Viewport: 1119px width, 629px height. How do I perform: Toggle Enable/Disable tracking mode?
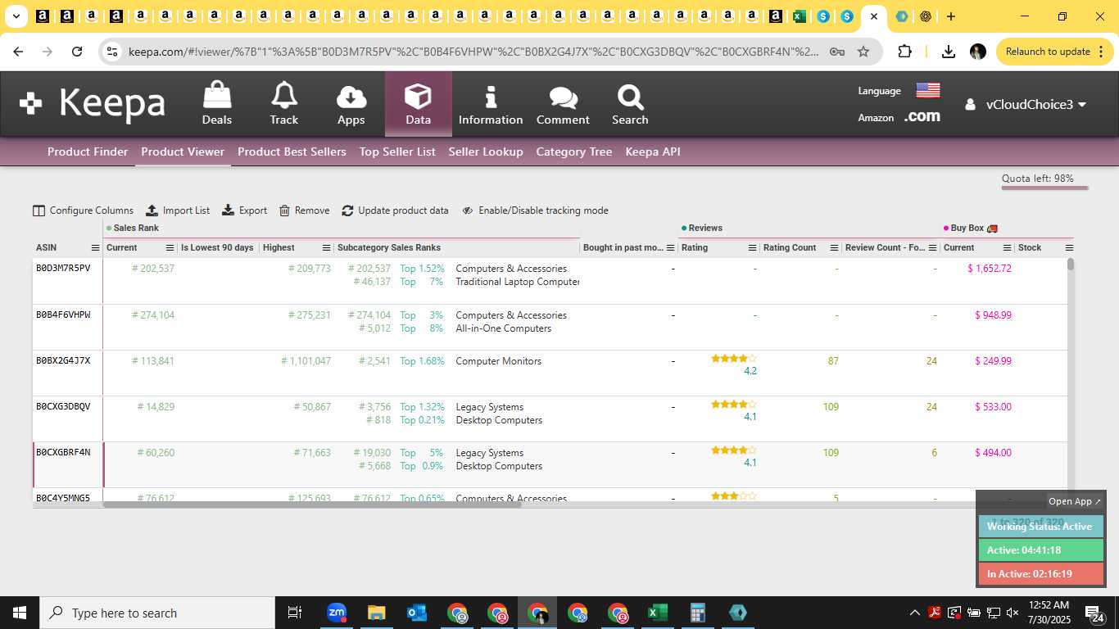coord(535,210)
